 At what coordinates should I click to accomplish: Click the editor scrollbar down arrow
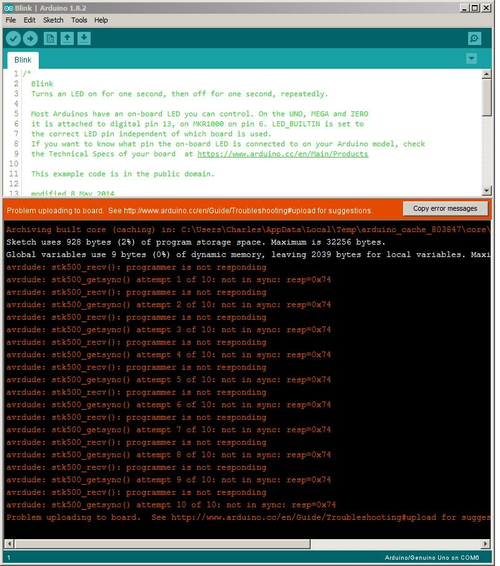[487, 191]
